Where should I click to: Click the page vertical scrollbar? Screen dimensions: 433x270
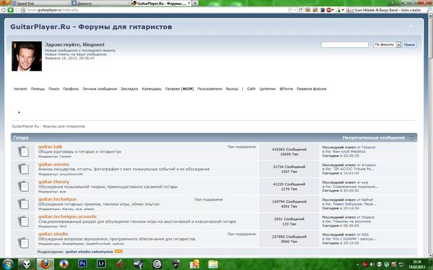point(430,136)
